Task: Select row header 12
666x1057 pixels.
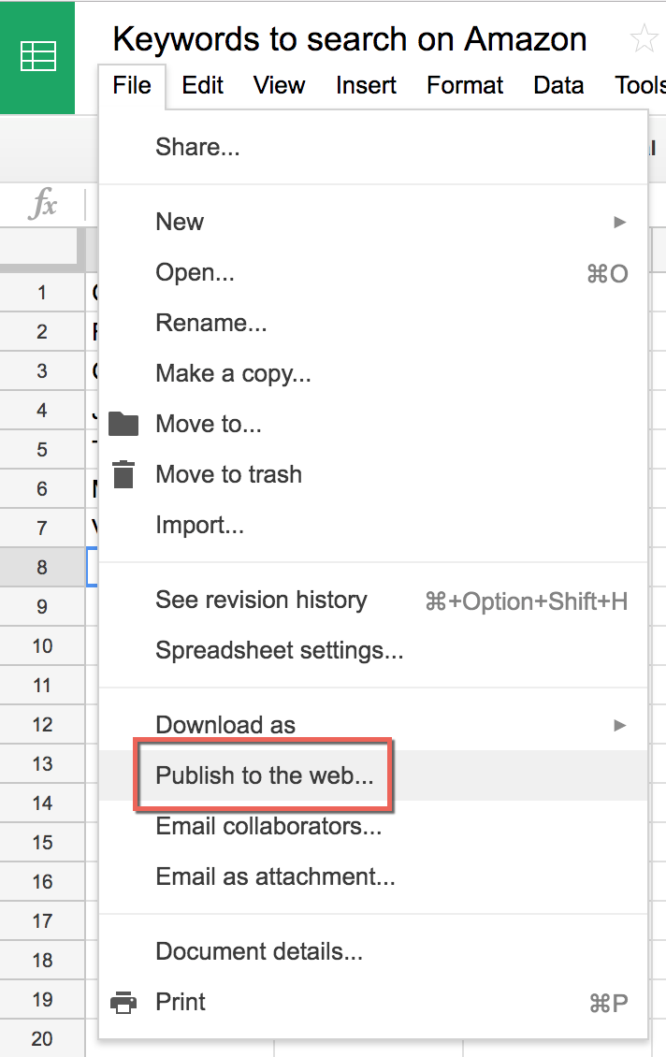Action: [42, 725]
